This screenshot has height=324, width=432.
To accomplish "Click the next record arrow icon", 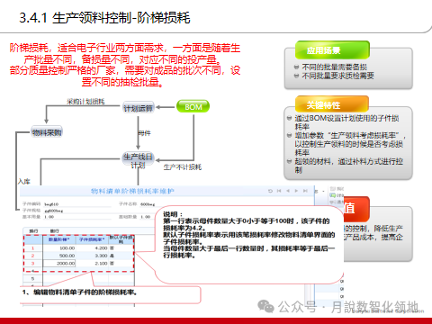I will pos(296,191).
